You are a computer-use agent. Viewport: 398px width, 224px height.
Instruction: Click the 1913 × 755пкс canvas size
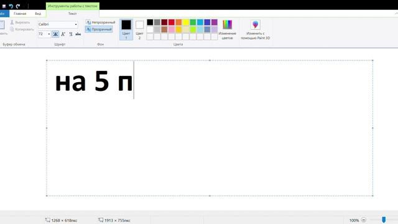click(118, 220)
